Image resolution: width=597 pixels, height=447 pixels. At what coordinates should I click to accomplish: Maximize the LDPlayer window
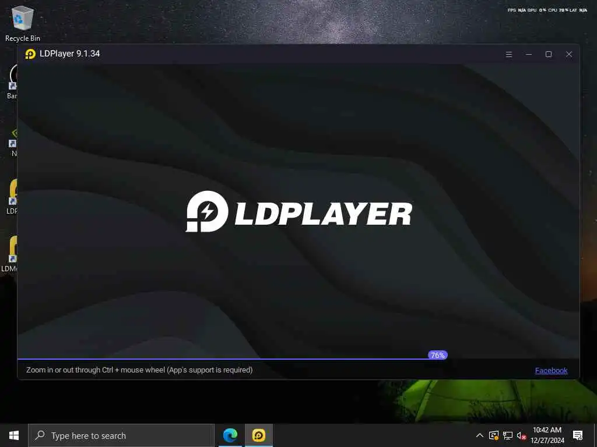[548, 54]
